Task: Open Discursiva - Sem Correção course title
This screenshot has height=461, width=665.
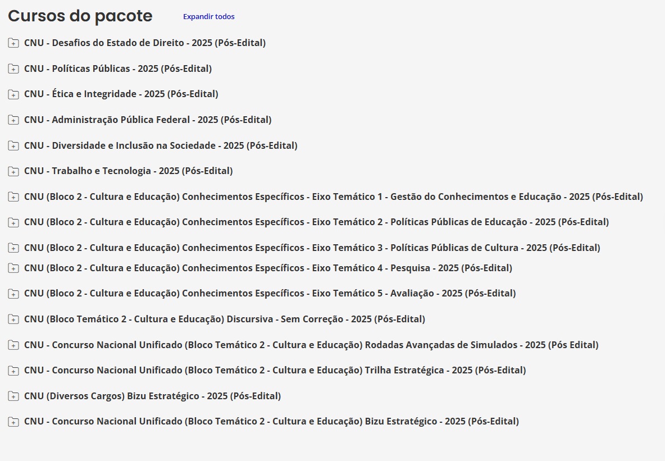Action: tap(224, 319)
